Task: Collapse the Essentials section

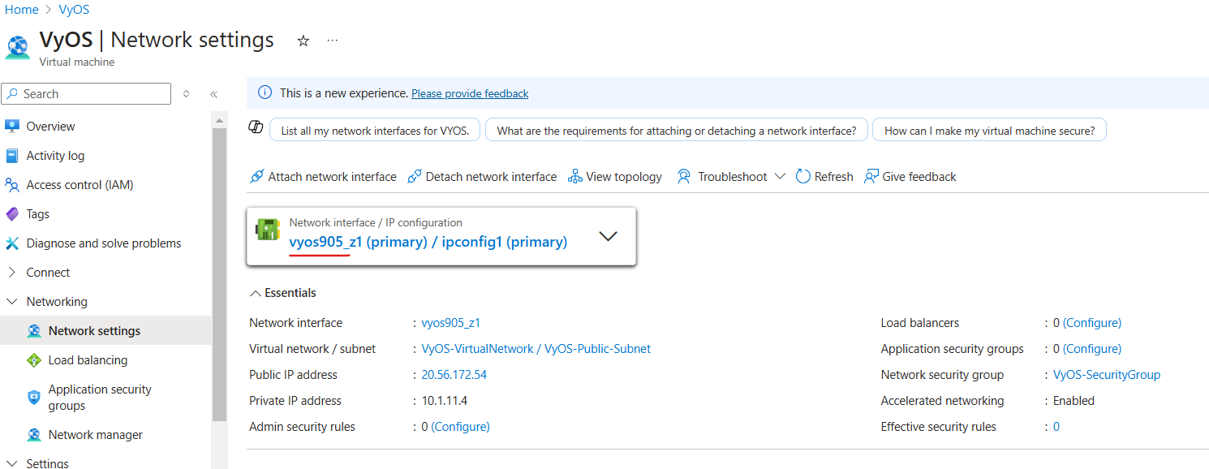Action: pyautogui.click(x=282, y=292)
